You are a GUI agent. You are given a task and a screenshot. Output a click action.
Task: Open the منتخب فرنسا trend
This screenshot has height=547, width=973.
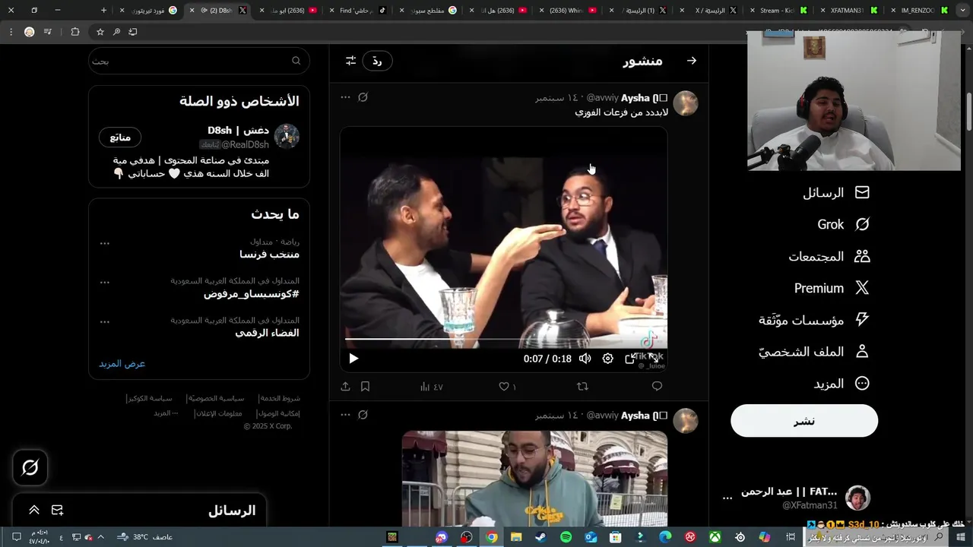click(269, 254)
